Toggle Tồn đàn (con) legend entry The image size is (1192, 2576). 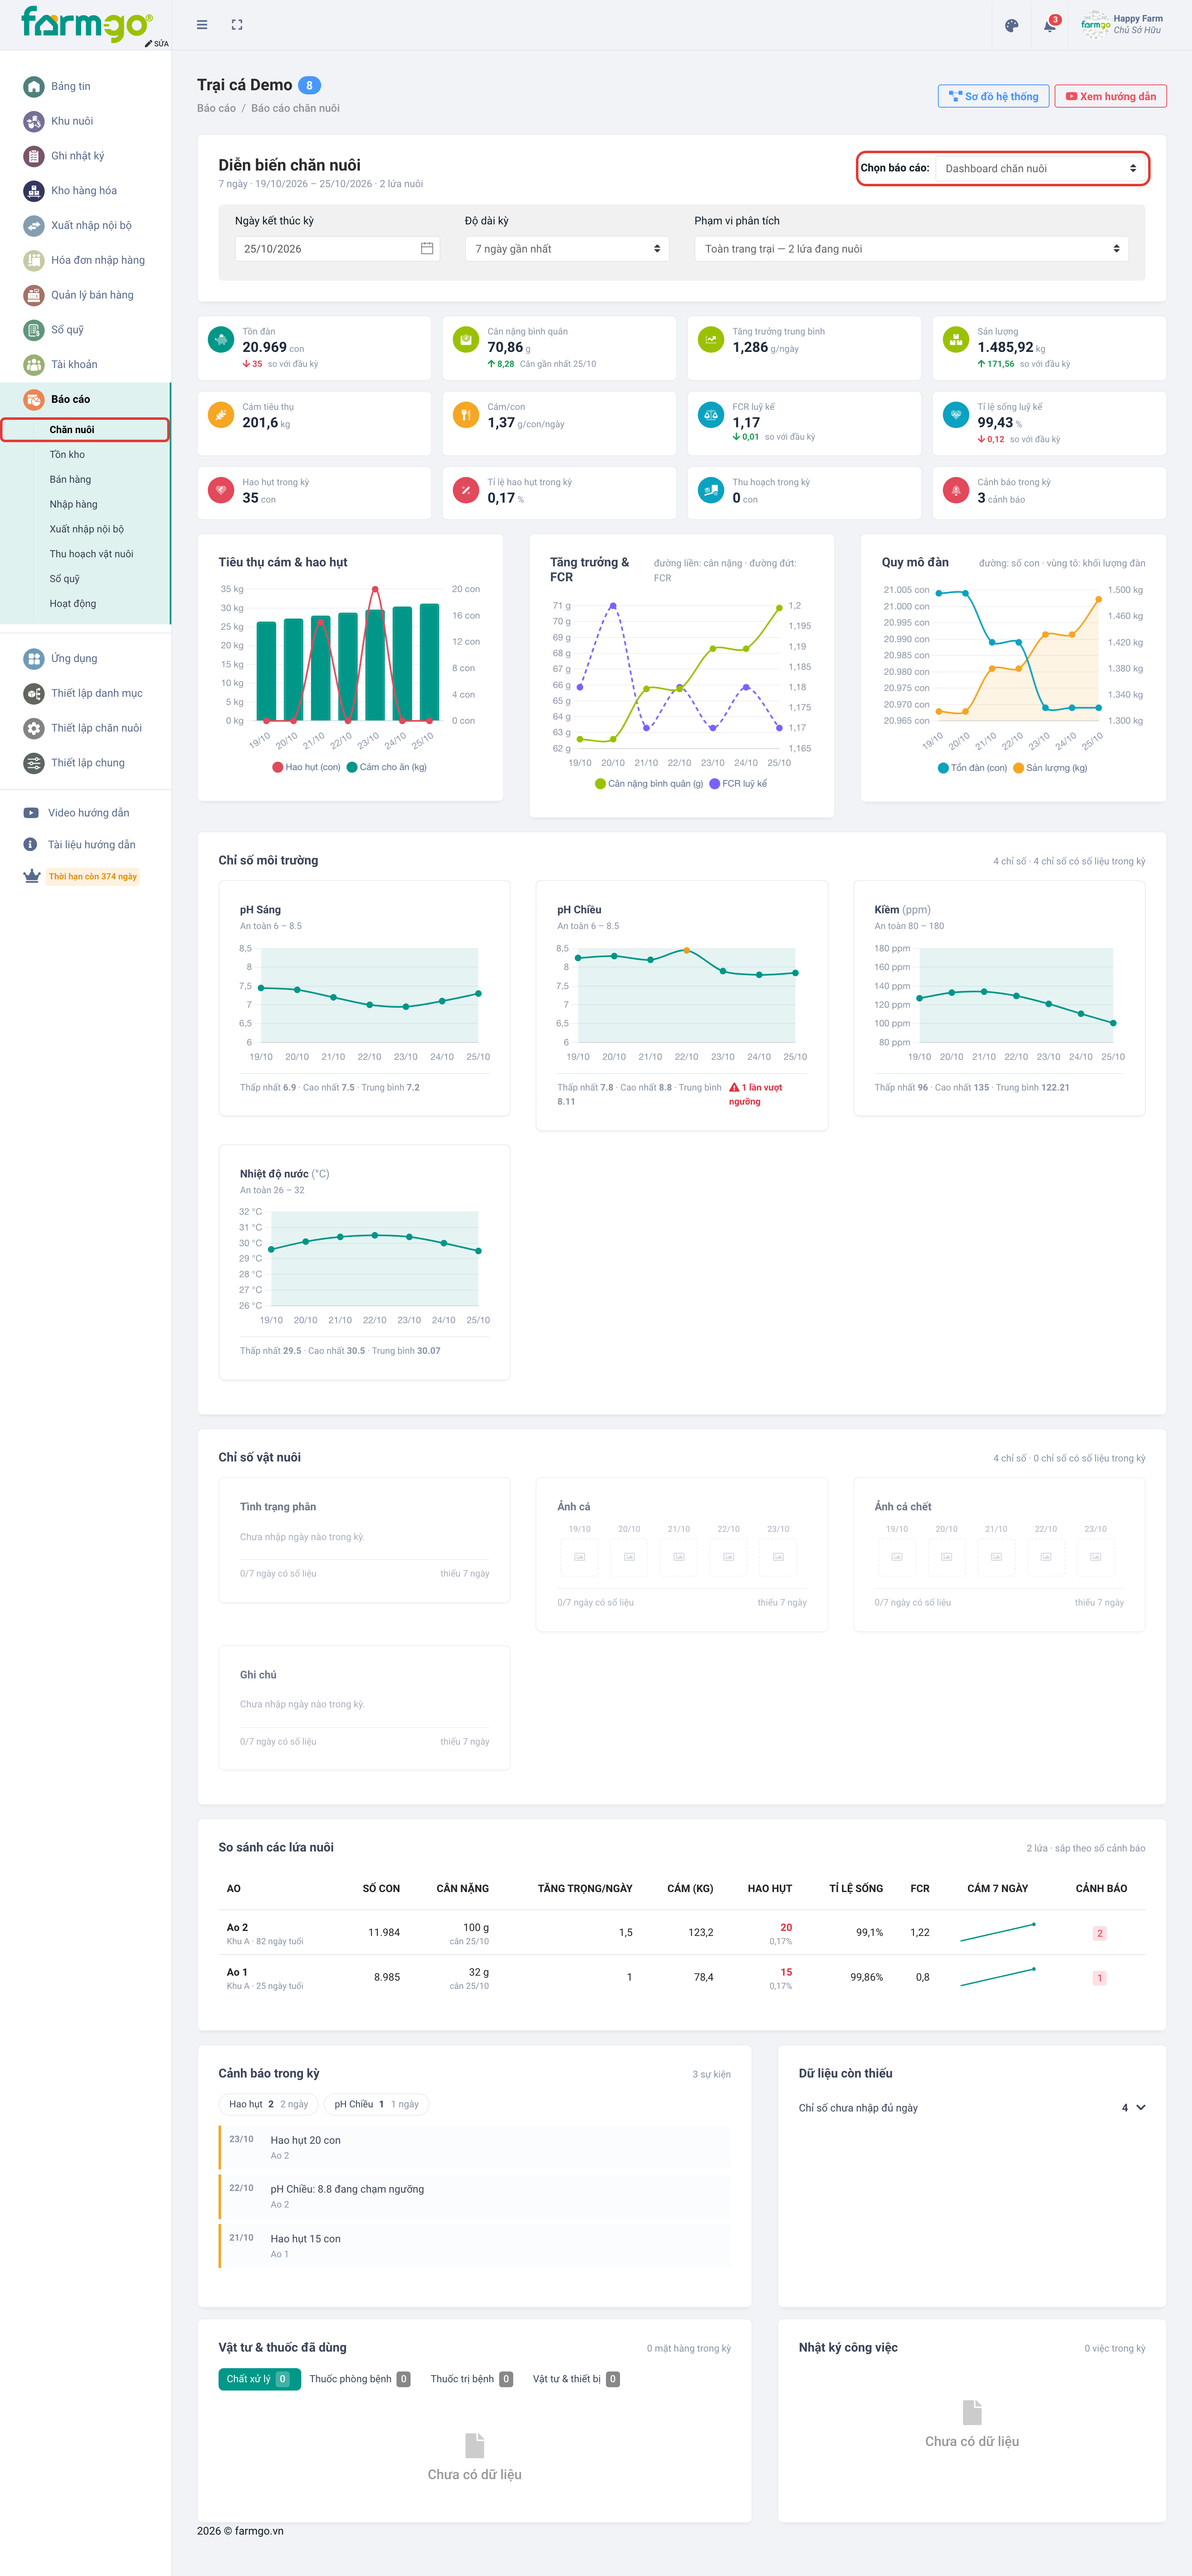[972, 769]
